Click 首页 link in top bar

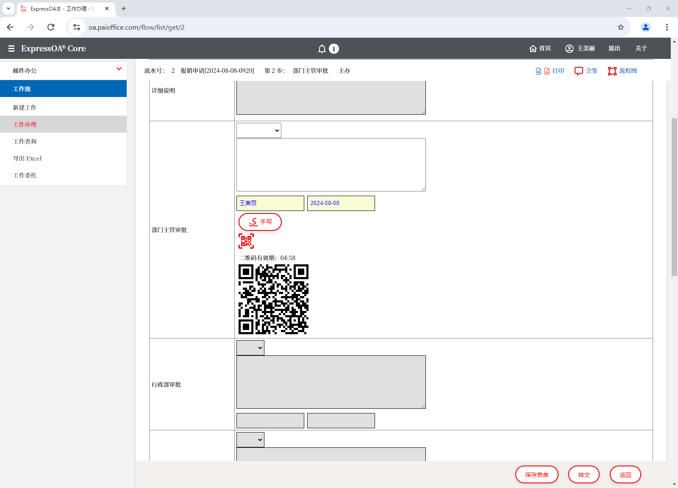click(x=545, y=48)
